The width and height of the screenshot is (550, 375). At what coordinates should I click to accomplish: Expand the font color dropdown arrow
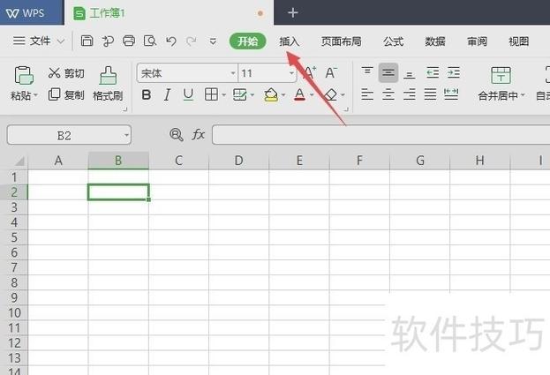(x=312, y=95)
